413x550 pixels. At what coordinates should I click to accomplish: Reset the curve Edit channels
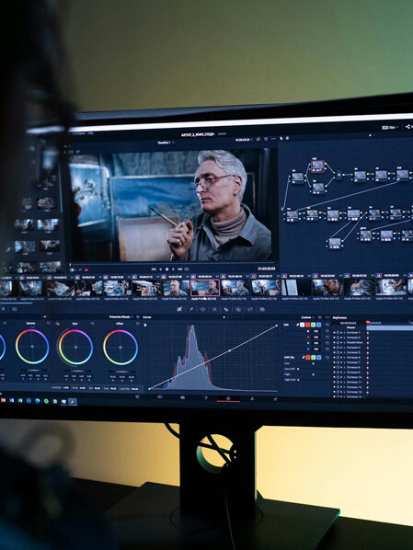(327, 326)
